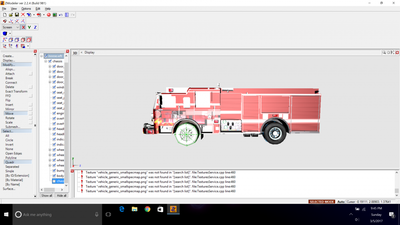Collapse the top-level chassis tree node
The width and height of the screenshot is (400, 225).
point(46,61)
